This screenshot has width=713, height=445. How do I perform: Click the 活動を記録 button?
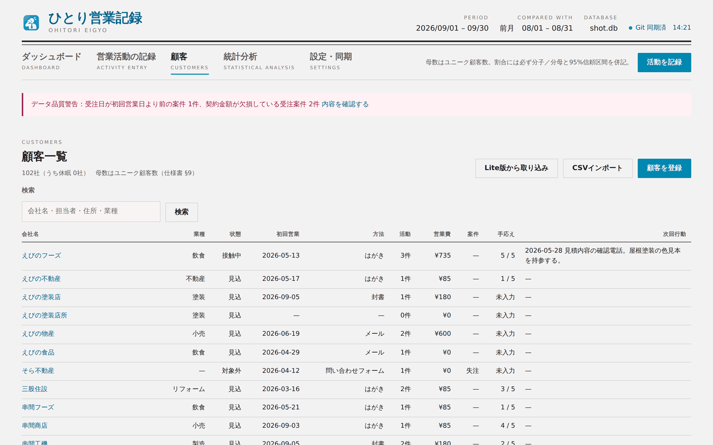coord(664,62)
